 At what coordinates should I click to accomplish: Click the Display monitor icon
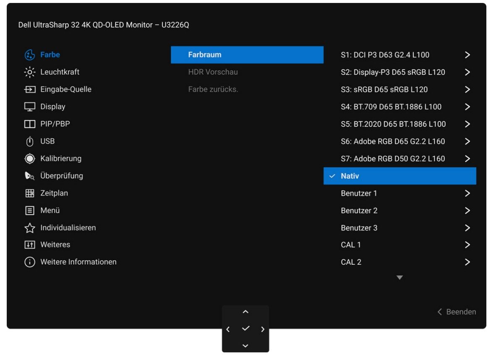coord(30,107)
